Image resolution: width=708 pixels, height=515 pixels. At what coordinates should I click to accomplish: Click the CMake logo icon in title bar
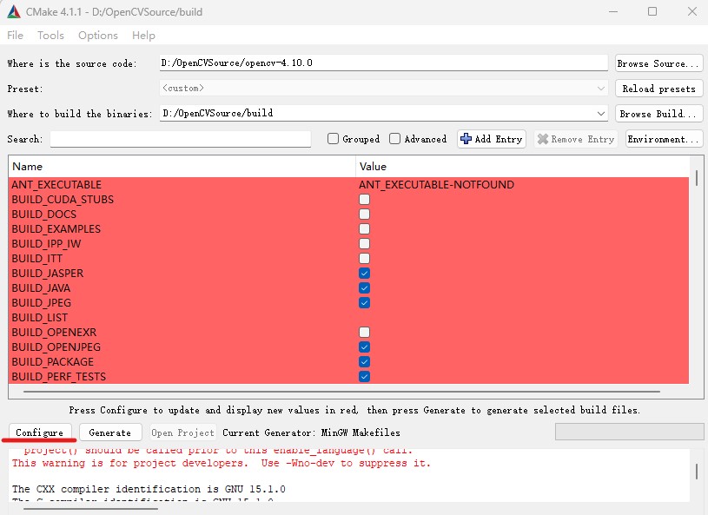pos(14,12)
